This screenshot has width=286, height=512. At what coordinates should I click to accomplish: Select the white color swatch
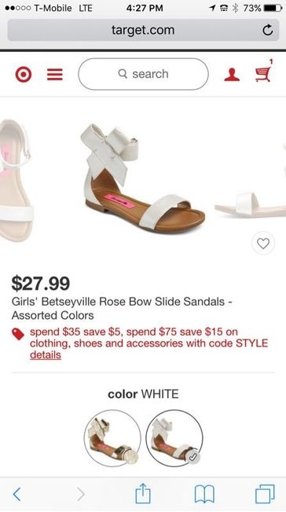click(174, 438)
